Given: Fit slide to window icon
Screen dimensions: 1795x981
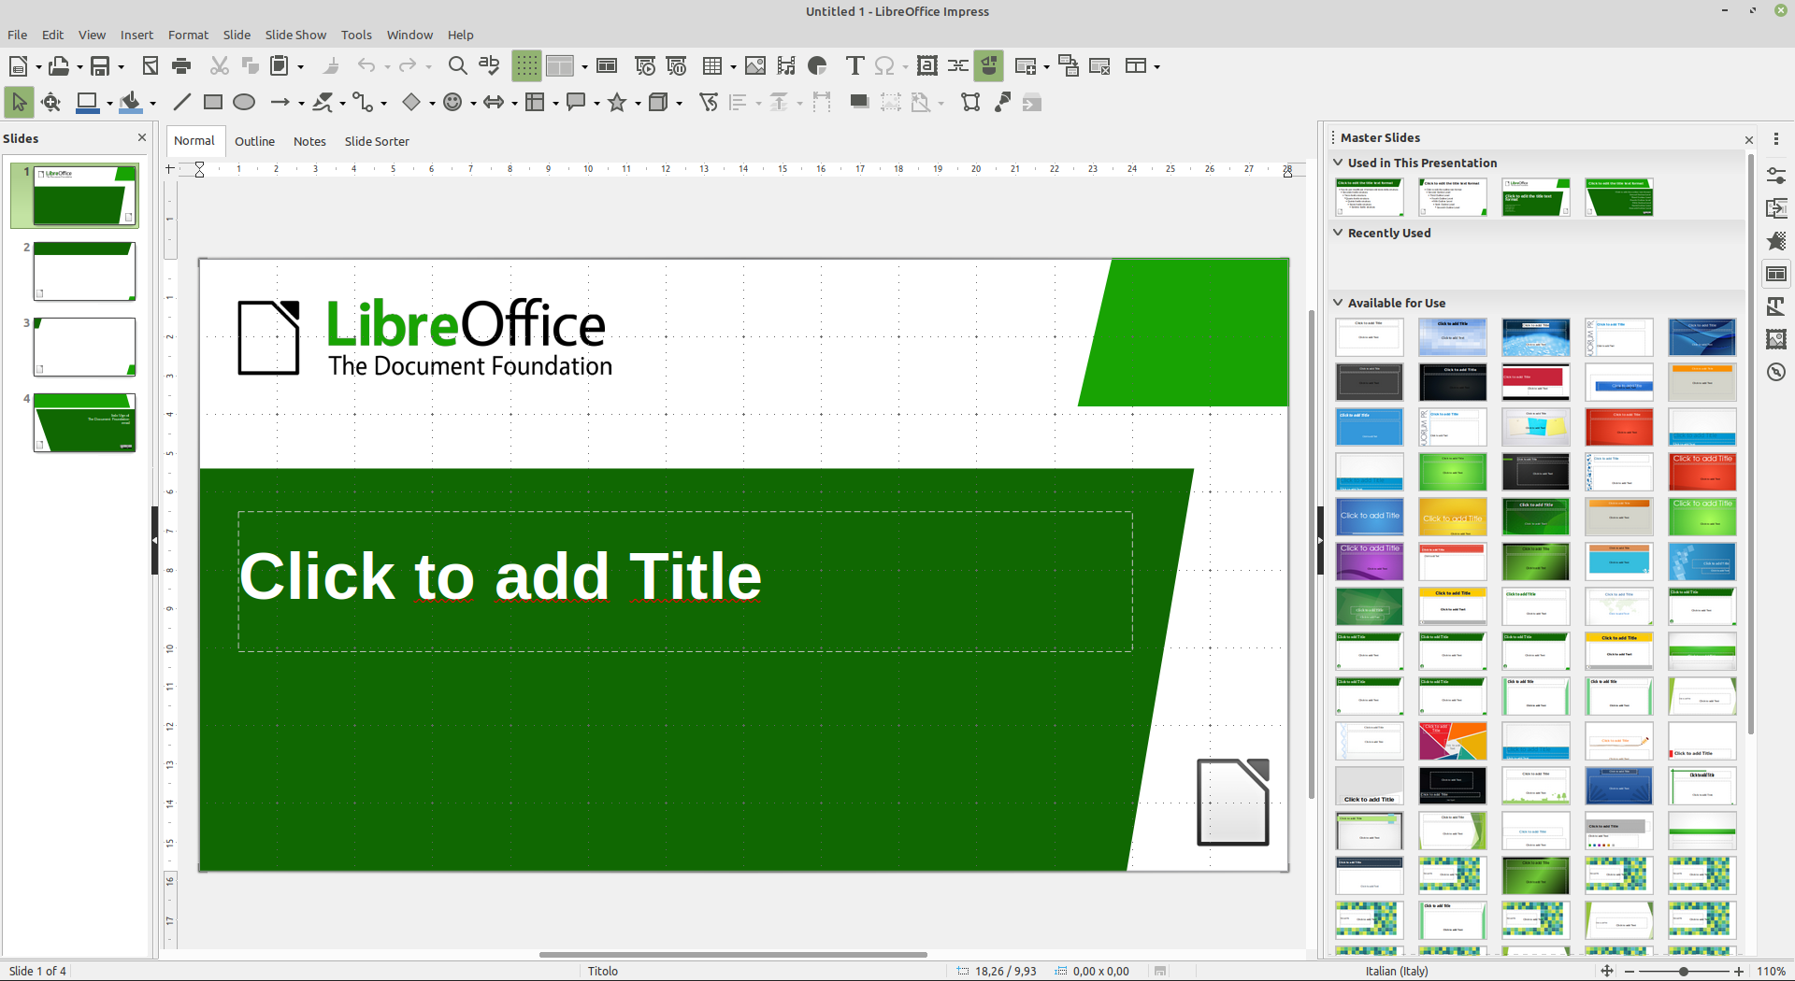Looking at the screenshot, I should click(x=1607, y=971).
